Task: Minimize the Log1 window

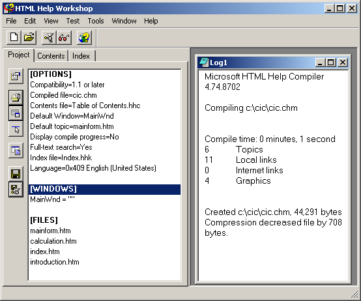Action: (320, 63)
